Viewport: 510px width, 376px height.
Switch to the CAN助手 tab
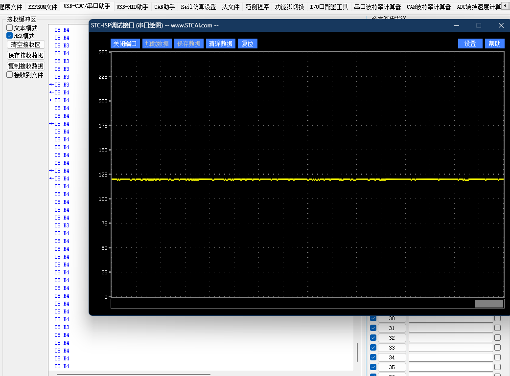pos(164,7)
